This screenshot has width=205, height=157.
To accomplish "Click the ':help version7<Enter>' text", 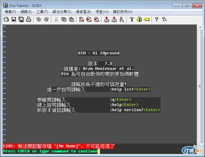I will [x=135, y=110].
